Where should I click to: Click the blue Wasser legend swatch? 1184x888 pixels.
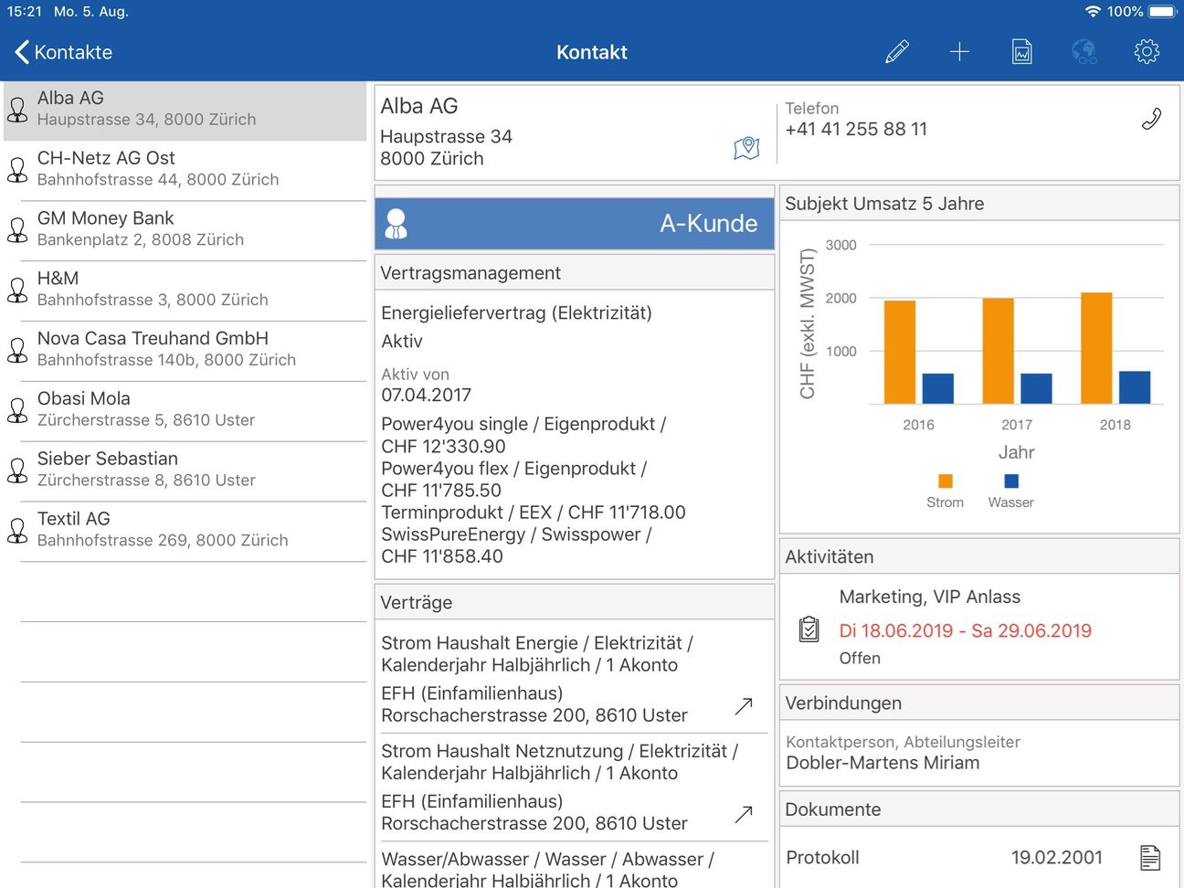(x=1011, y=481)
